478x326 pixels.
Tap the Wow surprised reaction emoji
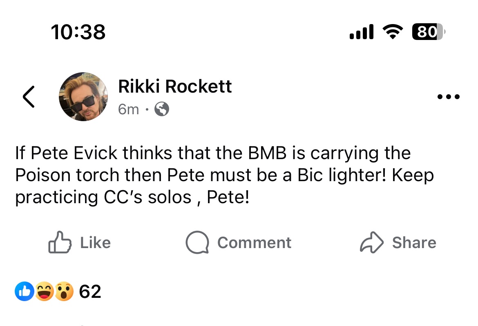click(64, 292)
